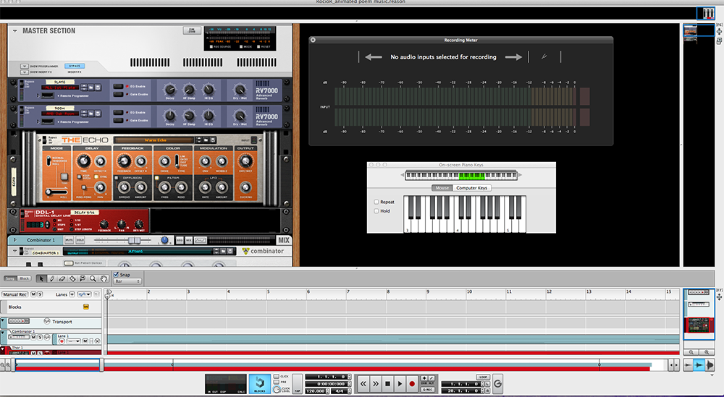
Task: Enable record on Lane 1
Action: [62, 341]
